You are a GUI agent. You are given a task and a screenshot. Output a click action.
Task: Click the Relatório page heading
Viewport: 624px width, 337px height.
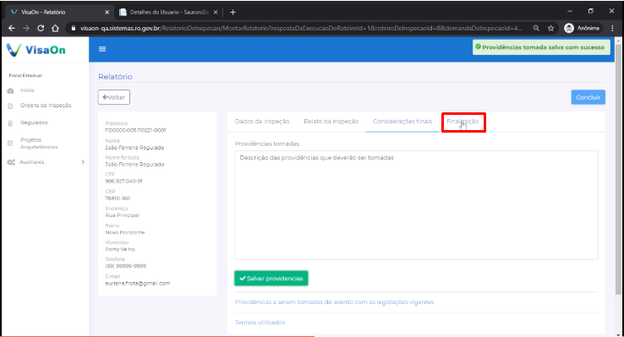[115, 77]
